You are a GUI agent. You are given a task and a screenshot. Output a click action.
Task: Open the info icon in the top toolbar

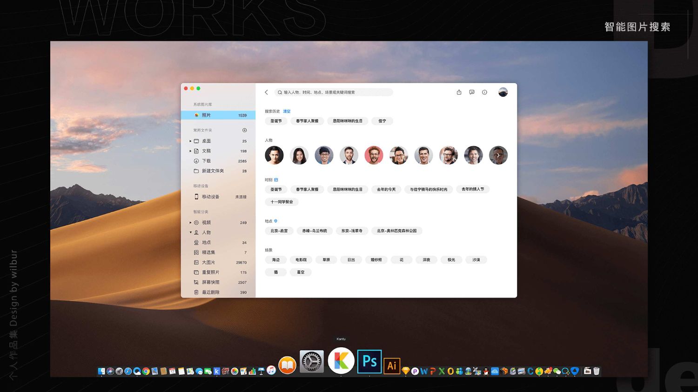point(484,93)
